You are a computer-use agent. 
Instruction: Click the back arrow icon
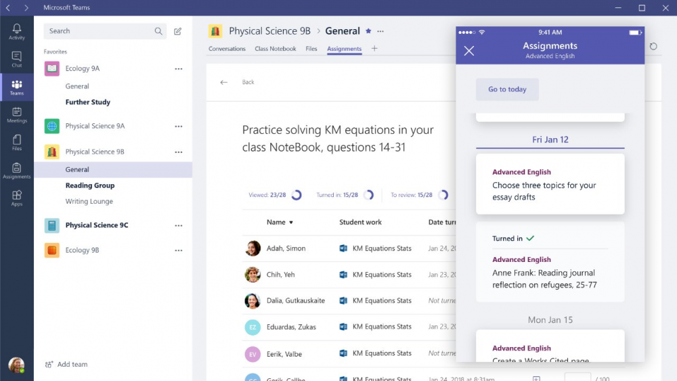(x=223, y=82)
